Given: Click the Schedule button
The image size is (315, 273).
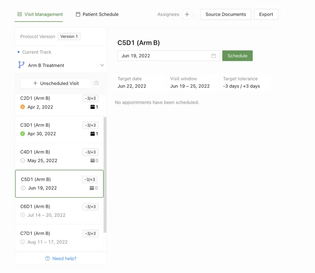Looking at the screenshot, I should 237,56.
